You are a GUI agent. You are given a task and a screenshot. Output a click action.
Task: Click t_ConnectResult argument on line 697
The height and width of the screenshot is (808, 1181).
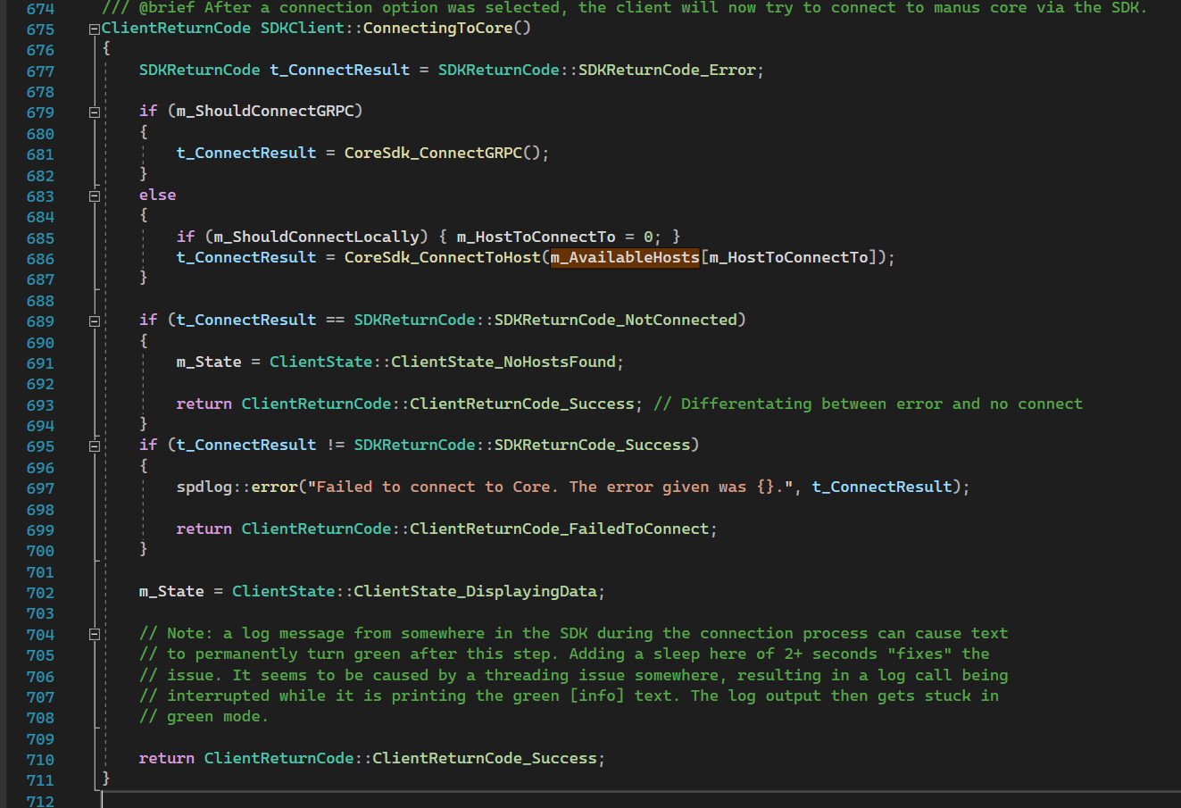[882, 487]
